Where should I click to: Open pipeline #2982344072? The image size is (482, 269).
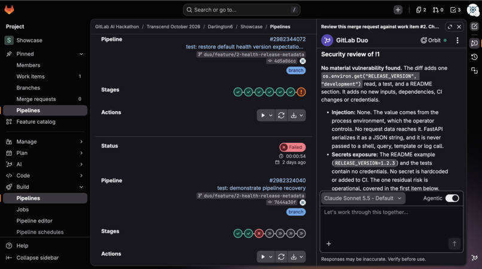click(x=288, y=39)
